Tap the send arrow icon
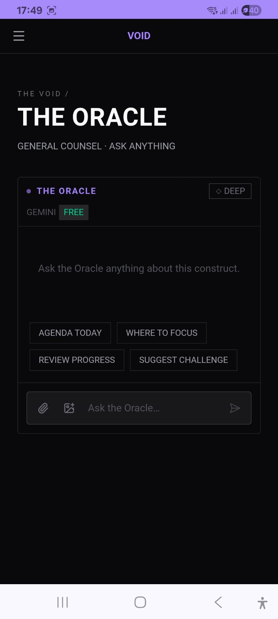Screen dimensions: 278x619 tap(235, 408)
